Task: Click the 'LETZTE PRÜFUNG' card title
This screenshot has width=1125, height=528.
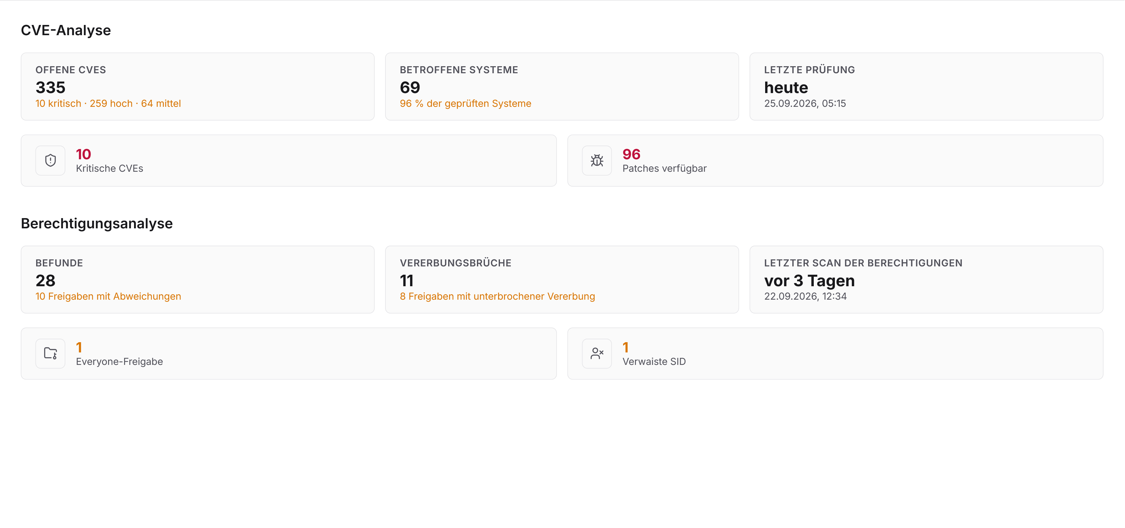Action: click(x=810, y=70)
